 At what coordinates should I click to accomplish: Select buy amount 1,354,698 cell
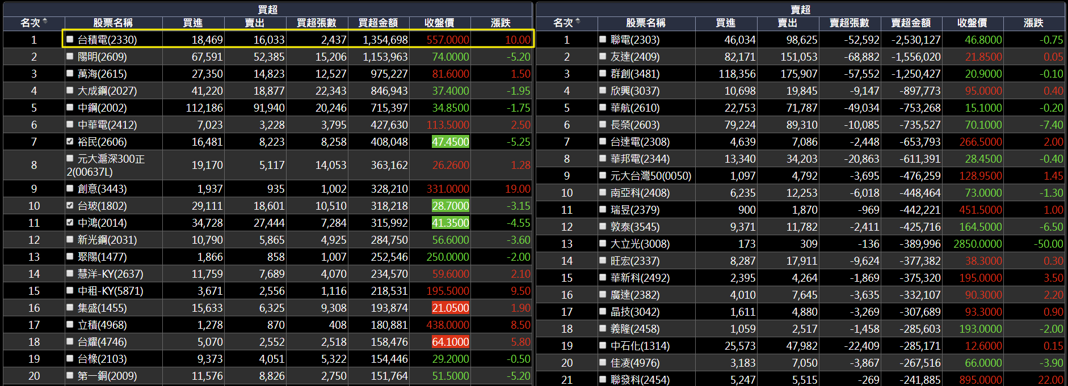pos(379,40)
